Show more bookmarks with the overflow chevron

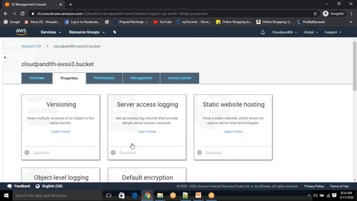[x=351, y=22]
